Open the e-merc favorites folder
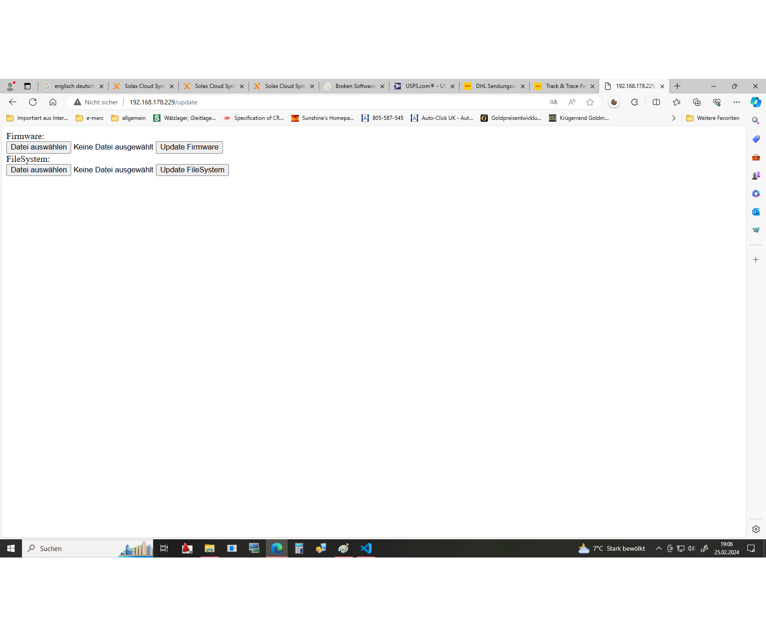Screen dimensions: 766x640 tap(90, 118)
